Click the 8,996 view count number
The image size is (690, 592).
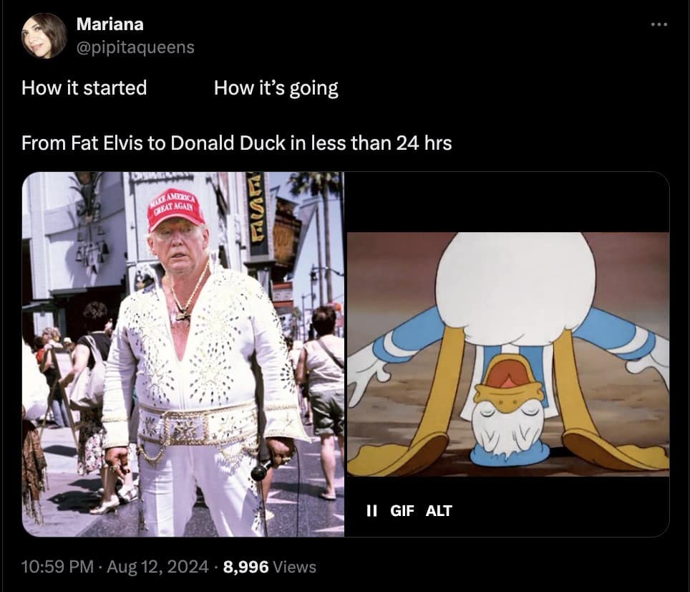click(x=246, y=566)
